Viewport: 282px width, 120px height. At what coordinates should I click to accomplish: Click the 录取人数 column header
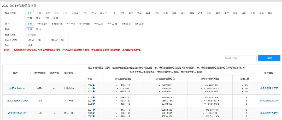click(245, 79)
